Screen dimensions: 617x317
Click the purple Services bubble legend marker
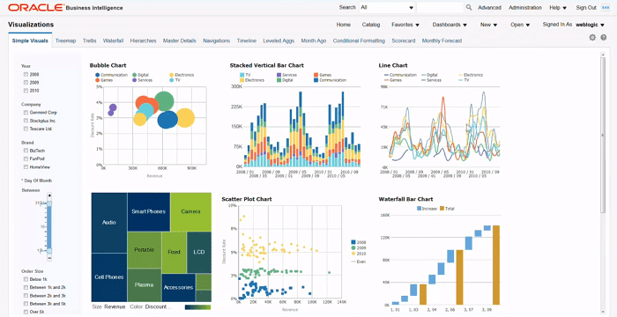coord(135,80)
